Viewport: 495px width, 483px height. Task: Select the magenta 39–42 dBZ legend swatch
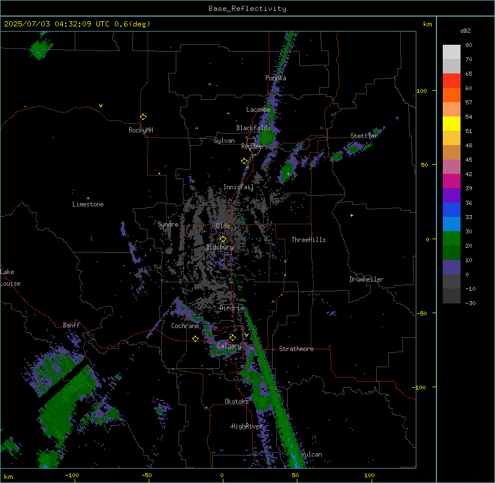pyautogui.click(x=451, y=181)
